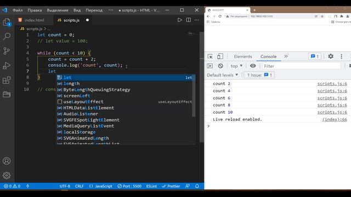This screenshot has height=197, width=351.
Task: Open notifications bell in status bar
Action: pos(197,186)
